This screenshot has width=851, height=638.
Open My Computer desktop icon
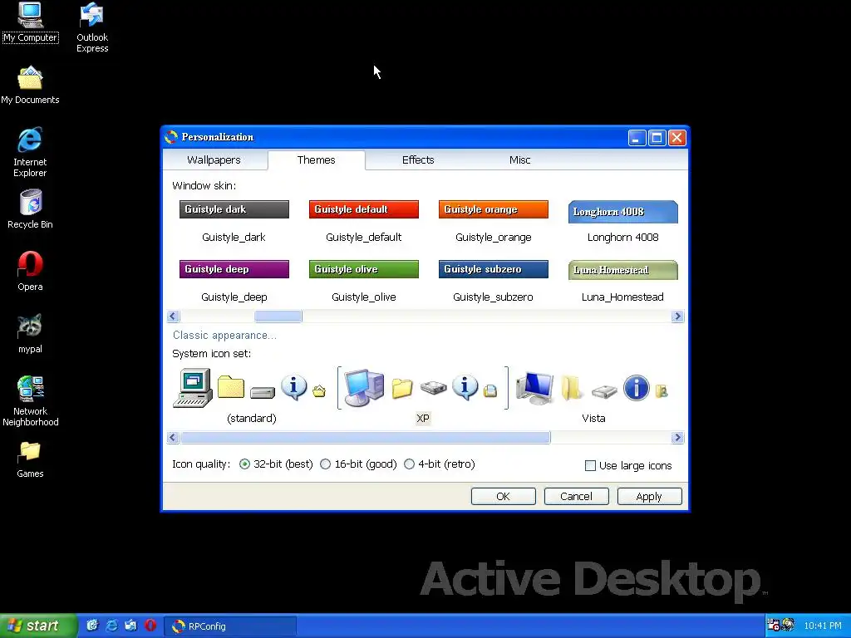point(31,22)
